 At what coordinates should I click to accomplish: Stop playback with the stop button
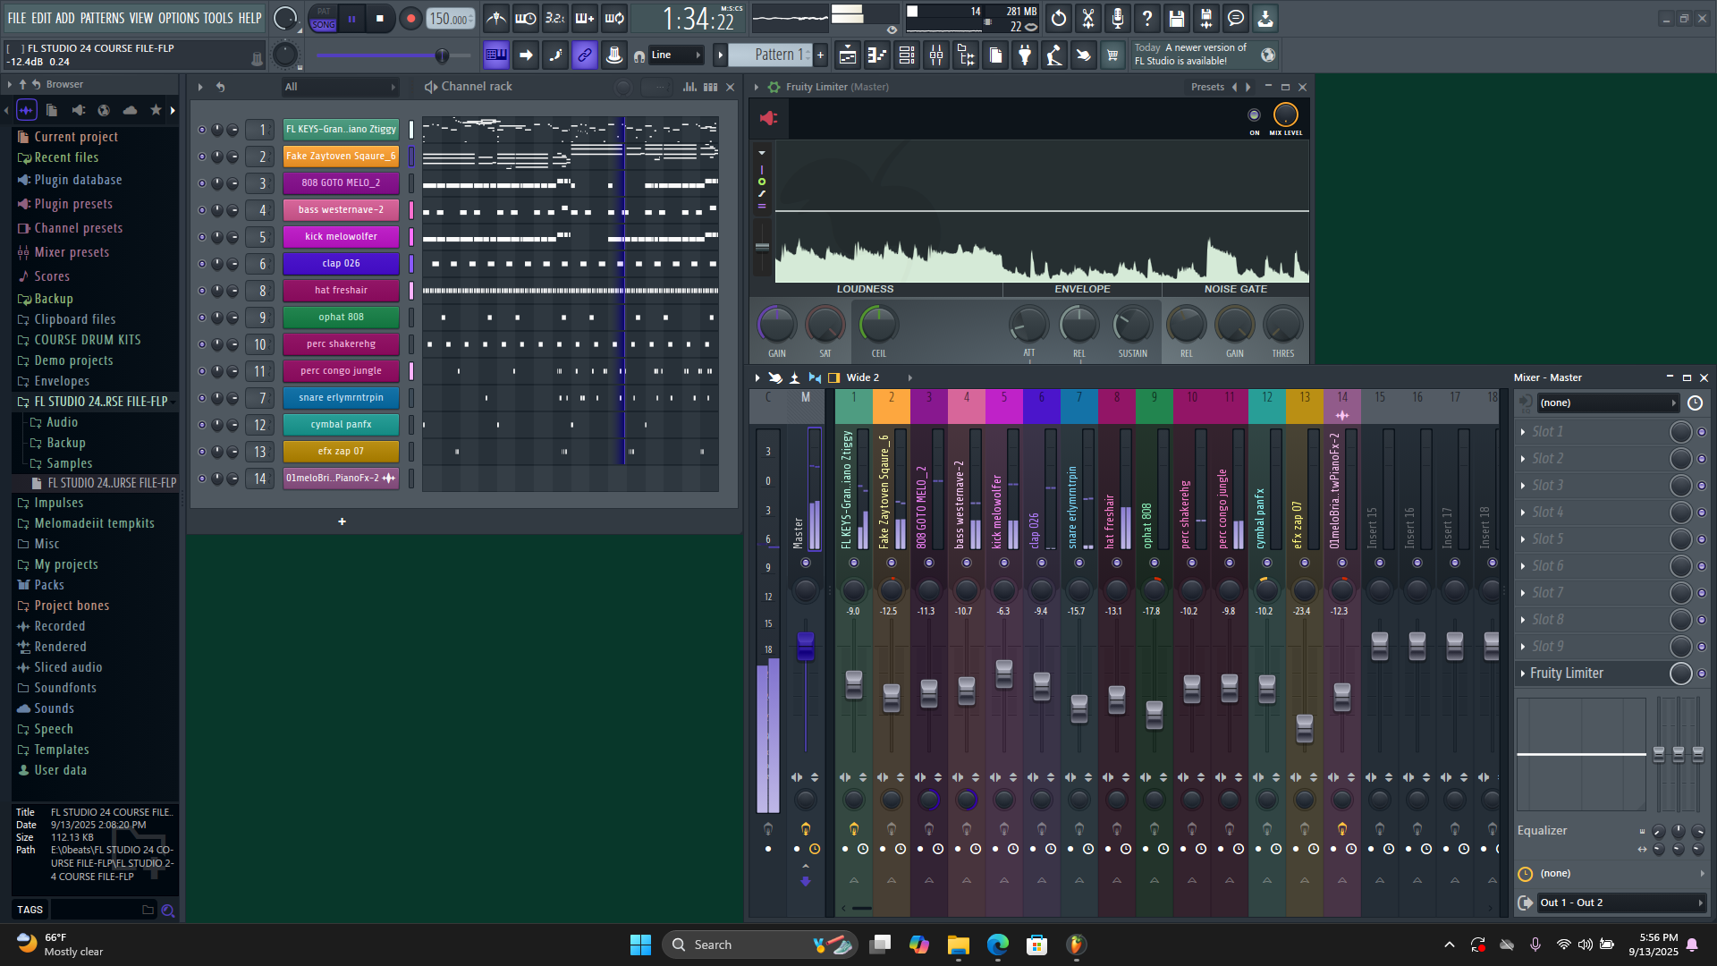tap(380, 18)
